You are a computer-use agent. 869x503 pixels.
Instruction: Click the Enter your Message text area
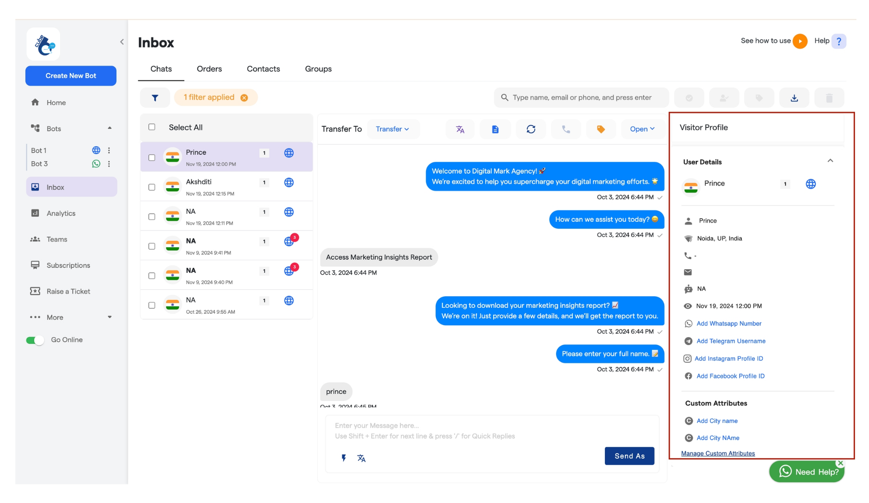coord(492,431)
